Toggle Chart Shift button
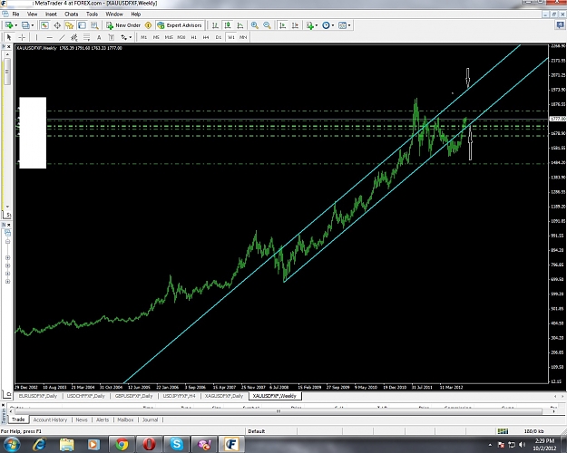567x453 pixels. (x=296, y=25)
